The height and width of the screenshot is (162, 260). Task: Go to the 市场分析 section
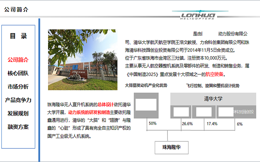click(18, 87)
